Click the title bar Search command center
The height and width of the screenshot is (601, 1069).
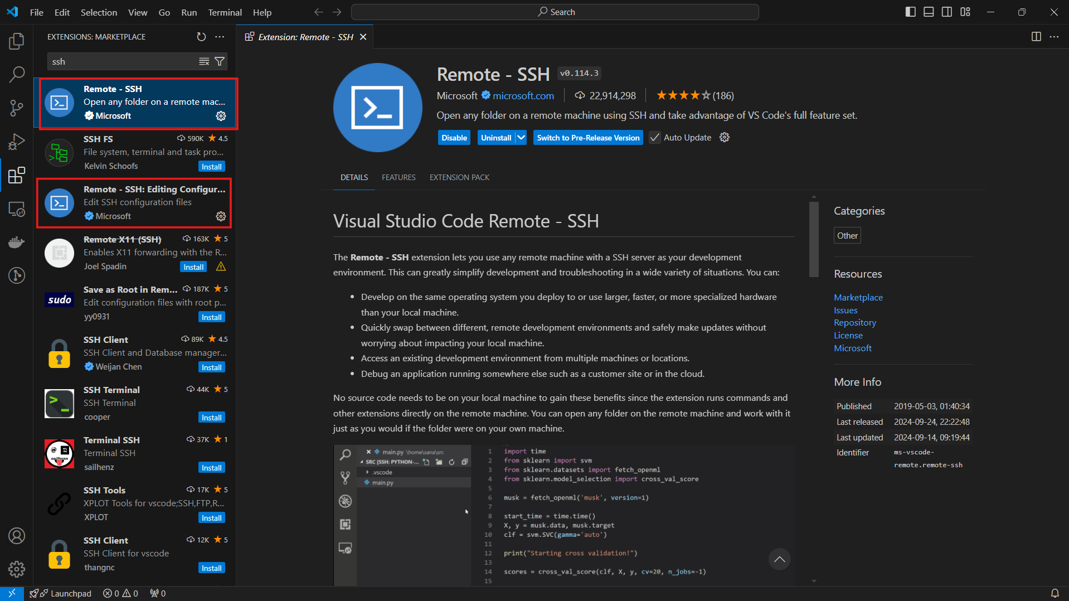click(555, 12)
